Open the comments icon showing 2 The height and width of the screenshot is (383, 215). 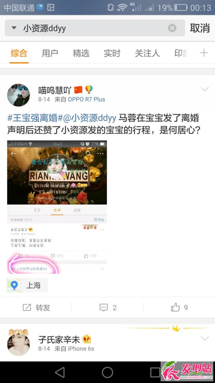point(104,308)
